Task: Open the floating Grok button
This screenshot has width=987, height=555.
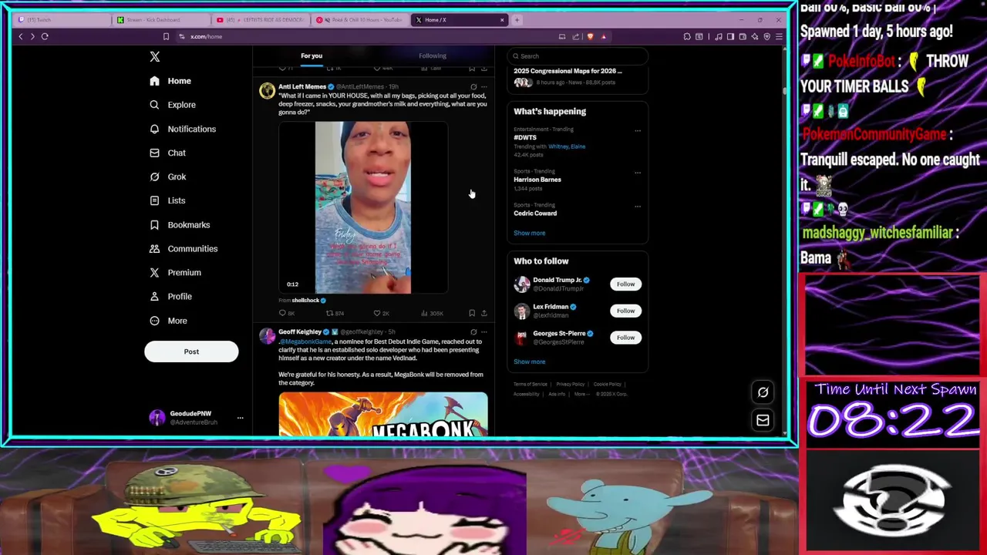Action: [x=763, y=392]
